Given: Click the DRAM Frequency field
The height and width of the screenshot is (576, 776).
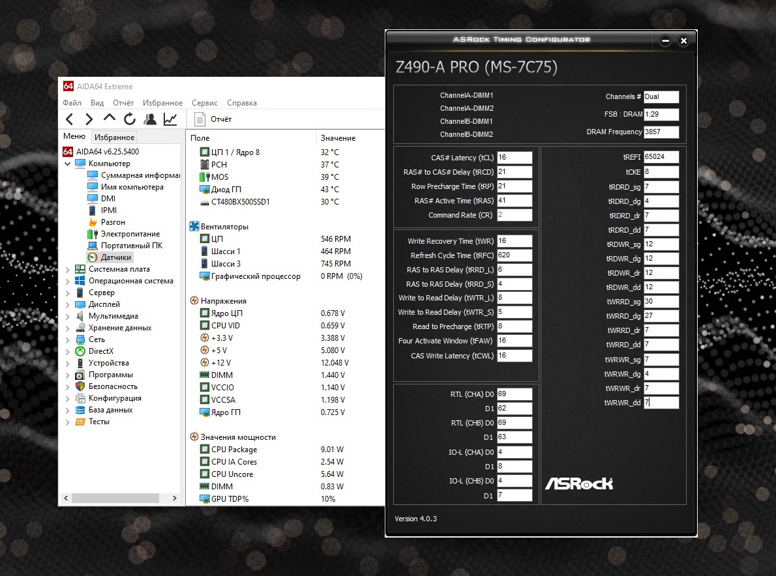Looking at the screenshot, I should [661, 132].
